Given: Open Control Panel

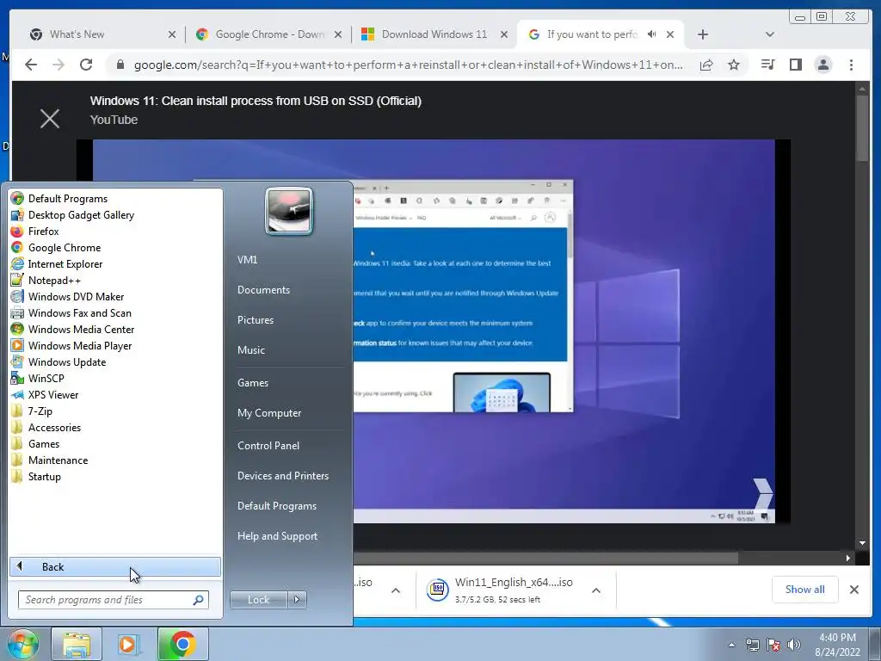Looking at the screenshot, I should 268,445.
